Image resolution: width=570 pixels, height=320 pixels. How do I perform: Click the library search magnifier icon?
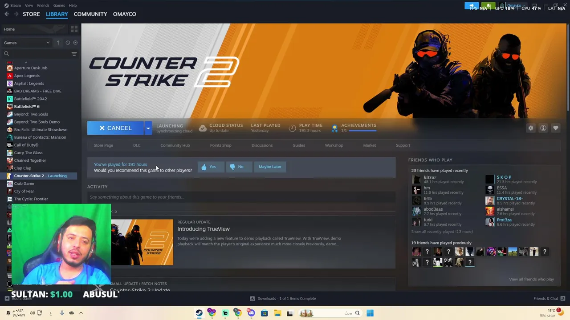tap(6, 54)
